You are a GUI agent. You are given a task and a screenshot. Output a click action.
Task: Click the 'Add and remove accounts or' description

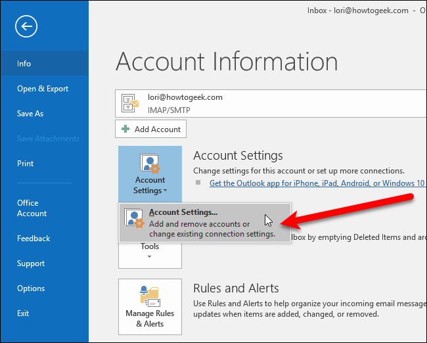(x=199, y=224)
